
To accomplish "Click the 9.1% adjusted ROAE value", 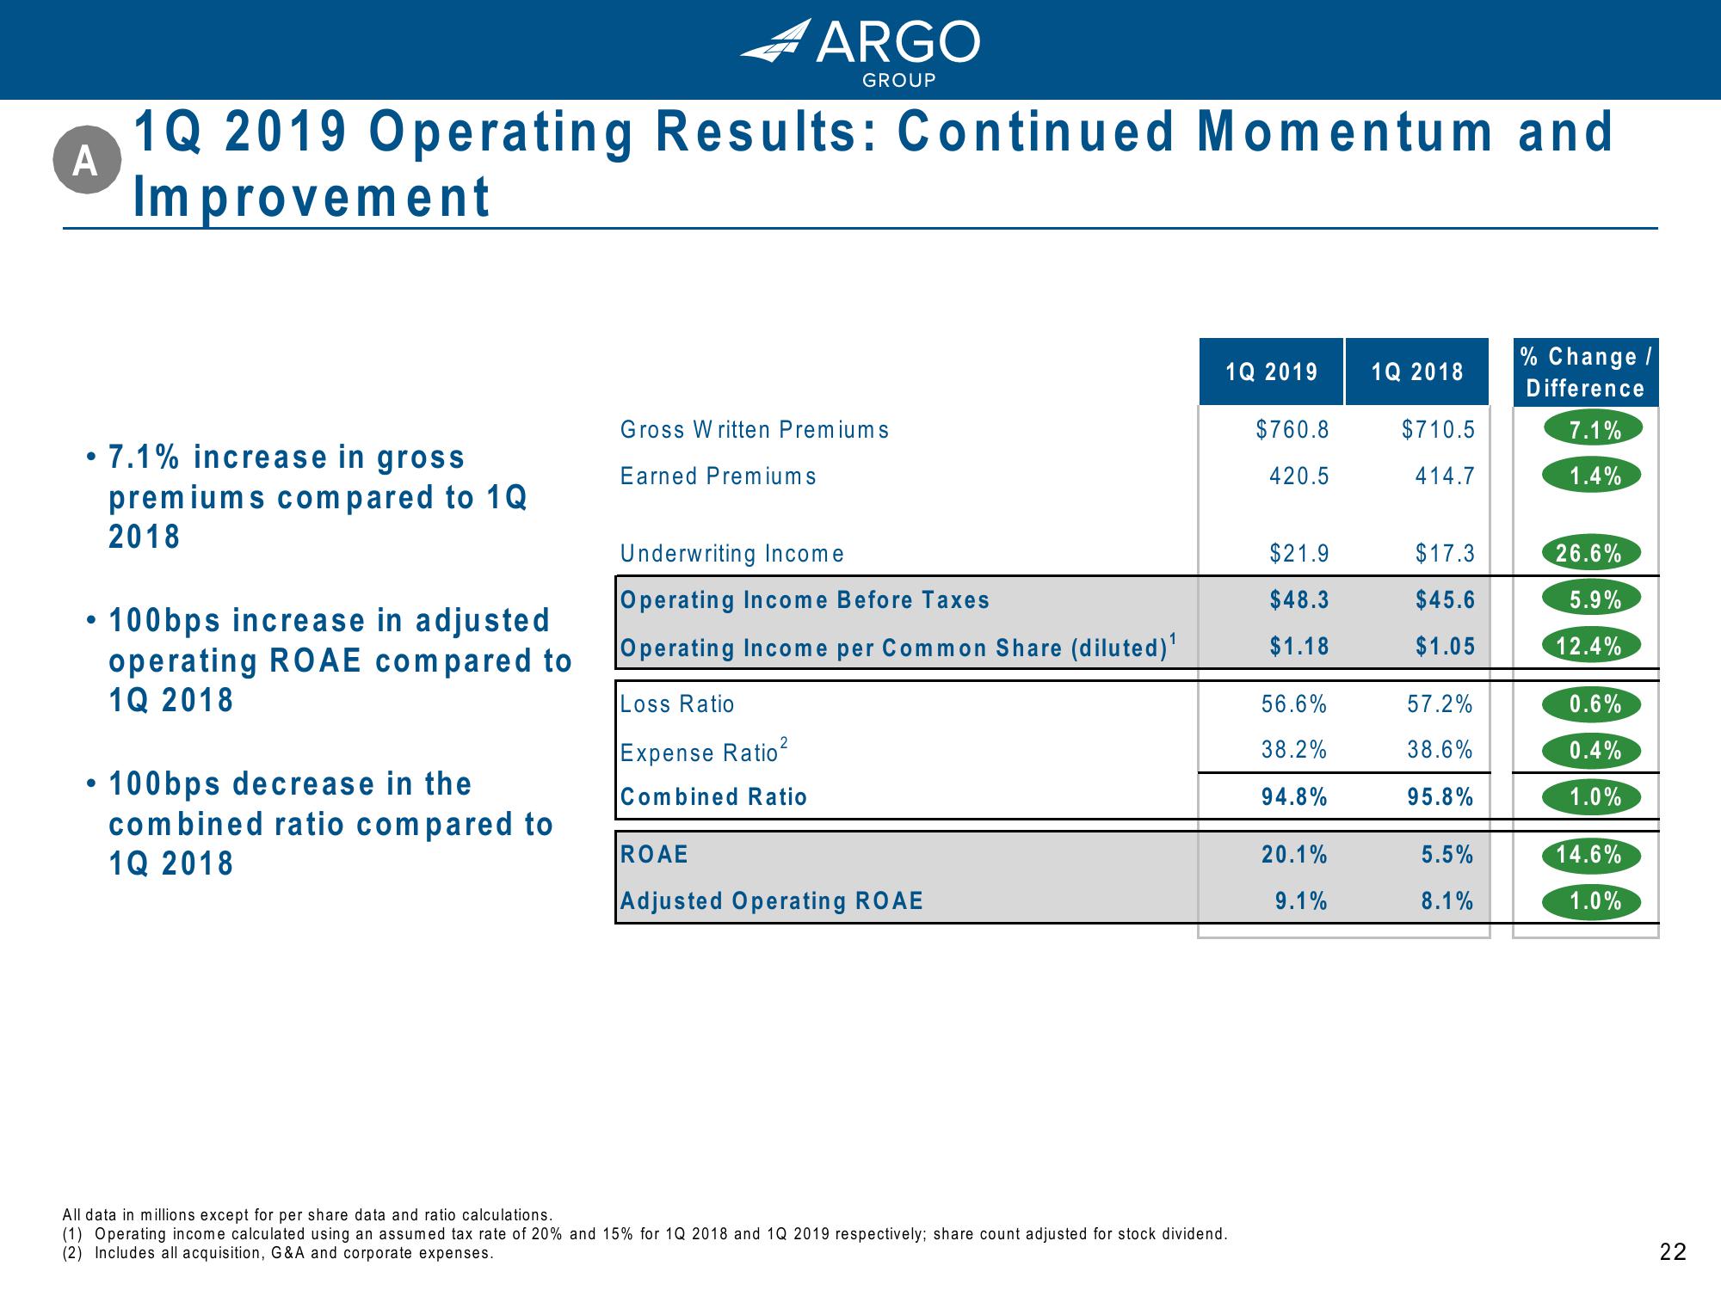I will [1301, 900].
